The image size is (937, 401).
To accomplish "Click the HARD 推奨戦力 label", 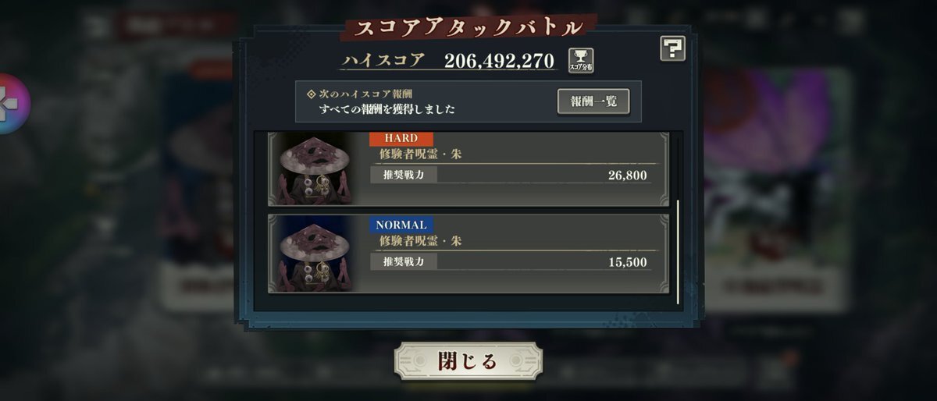I will tap(404, 175).
